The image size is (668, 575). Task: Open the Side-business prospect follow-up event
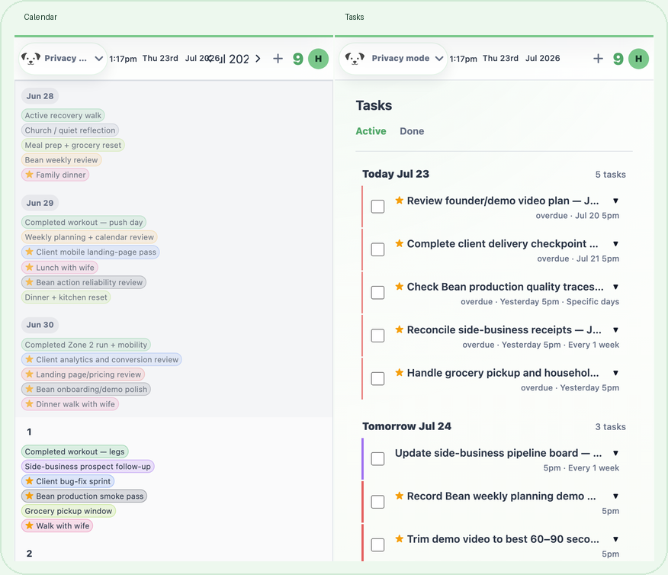point(88,467)
